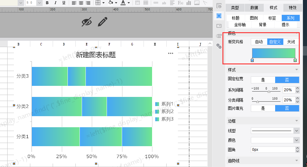Open the 坐标轴 style section
Viewport: 307px width, 167px height.
[240, 25]
